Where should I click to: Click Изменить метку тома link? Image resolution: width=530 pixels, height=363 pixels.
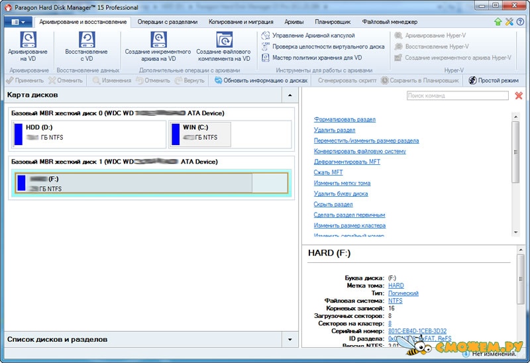342,183
